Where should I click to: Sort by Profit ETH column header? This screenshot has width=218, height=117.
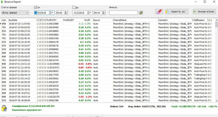point(54,20)
